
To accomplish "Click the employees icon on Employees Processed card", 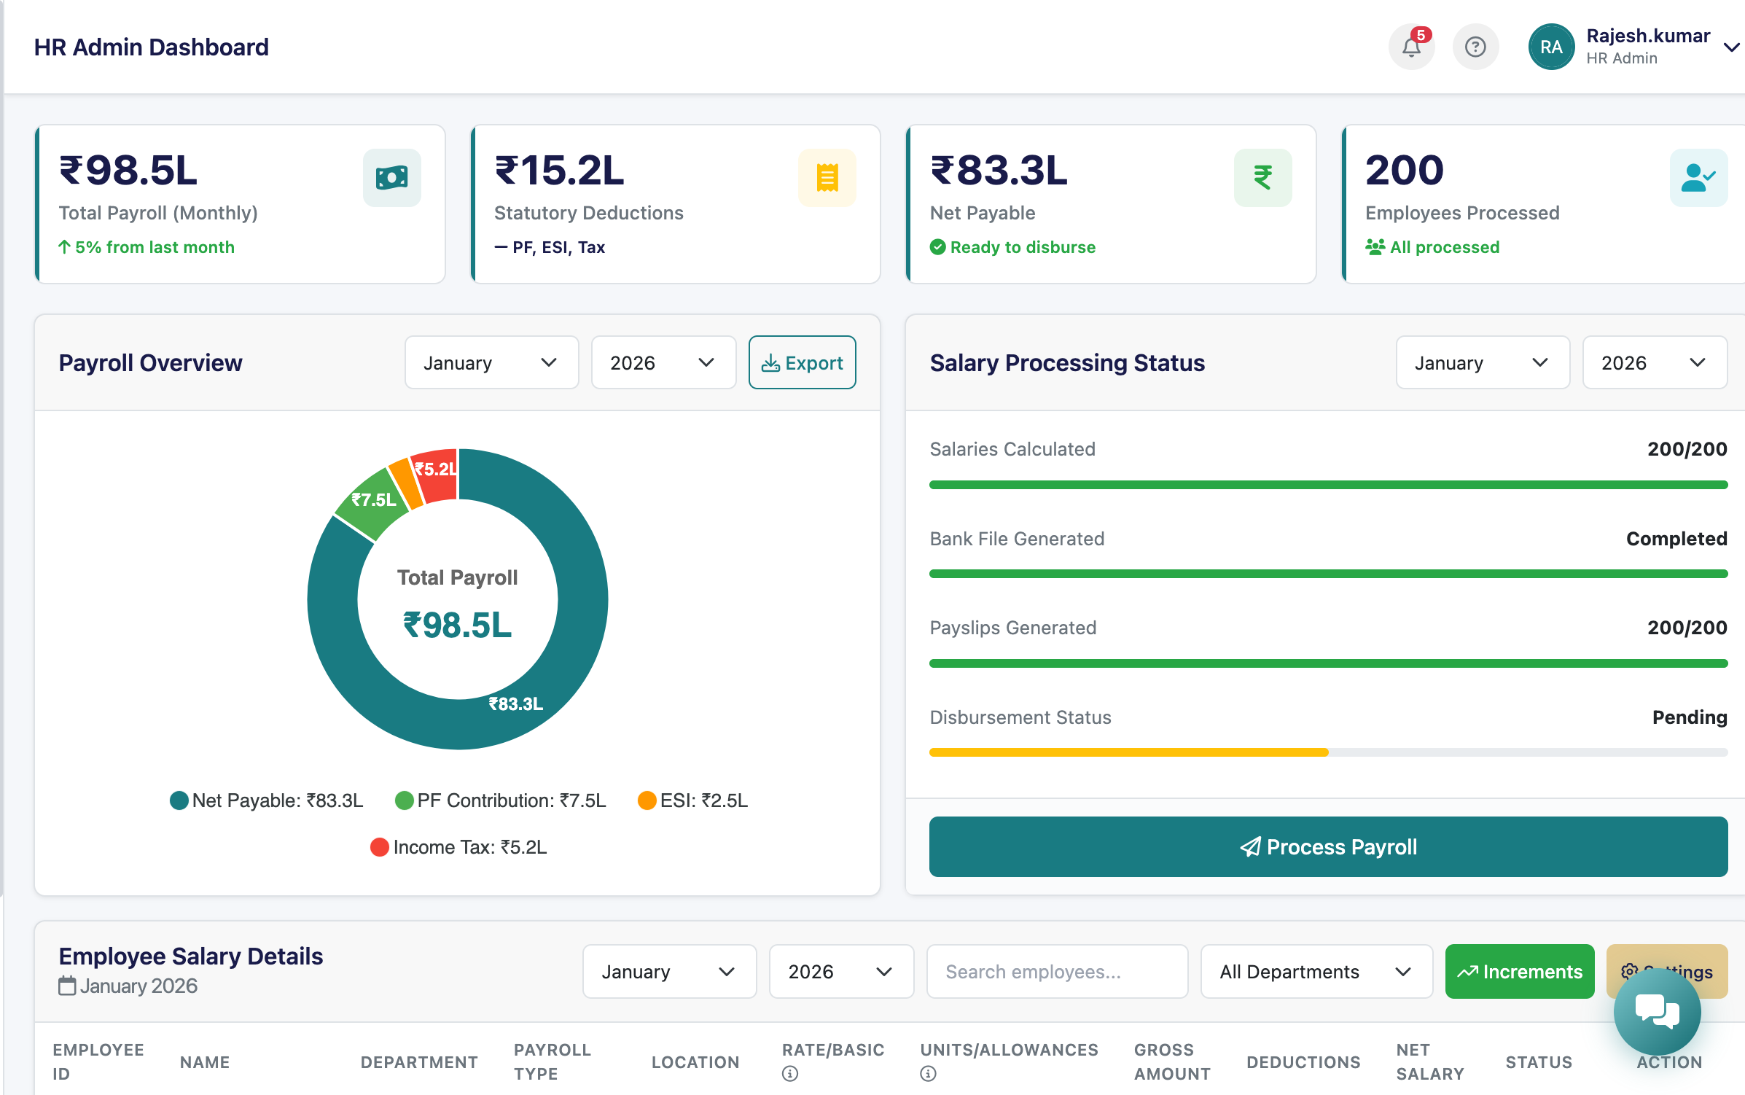I will click(1698, 177).
